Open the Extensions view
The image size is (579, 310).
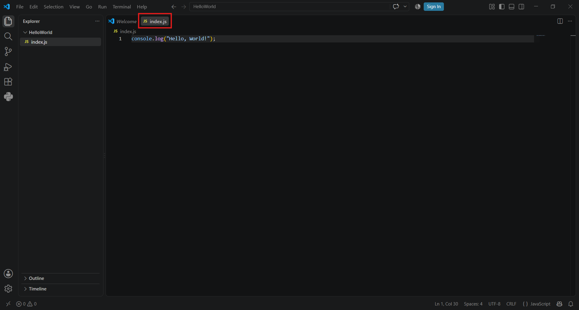(8, 82)
